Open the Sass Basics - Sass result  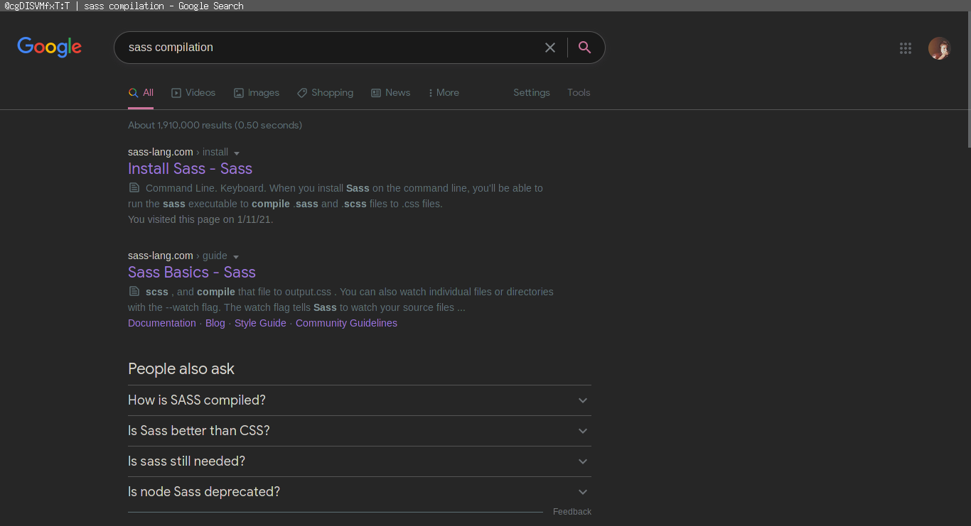(192, 272)
